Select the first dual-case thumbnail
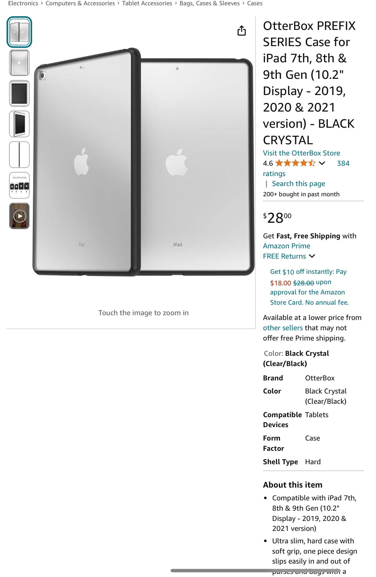 [19, 32]
